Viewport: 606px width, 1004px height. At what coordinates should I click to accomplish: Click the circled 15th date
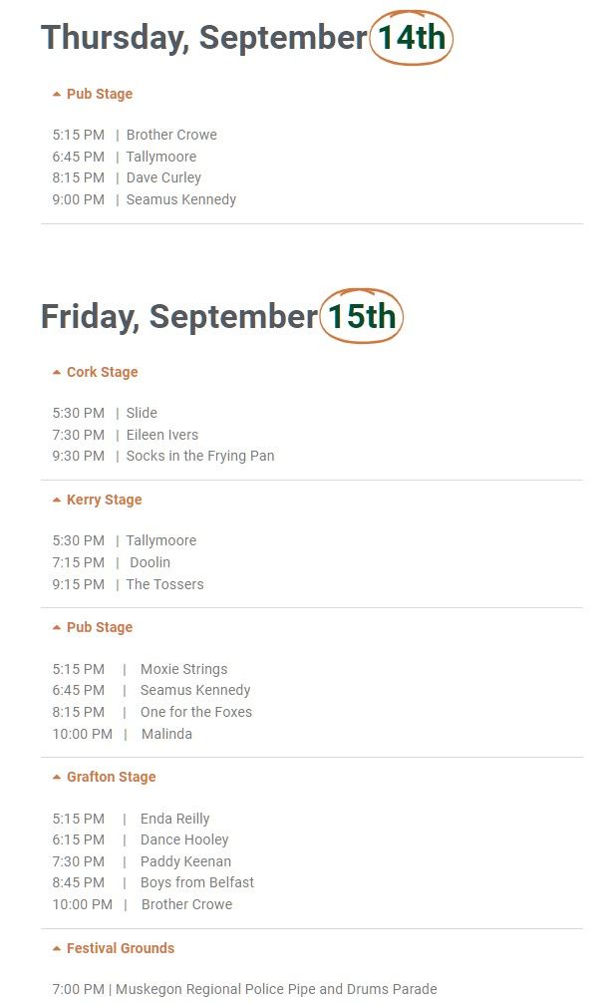[x=362, y=316]
